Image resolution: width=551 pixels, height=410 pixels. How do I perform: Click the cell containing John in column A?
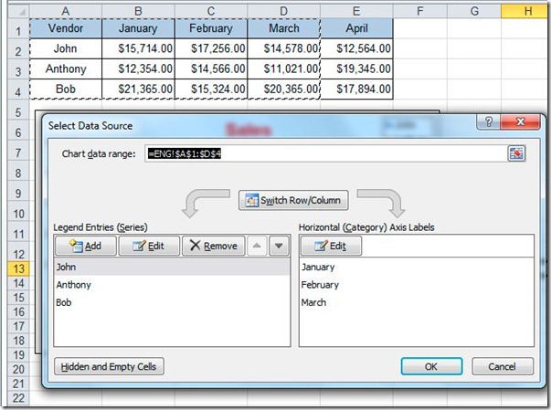(66, 48)
